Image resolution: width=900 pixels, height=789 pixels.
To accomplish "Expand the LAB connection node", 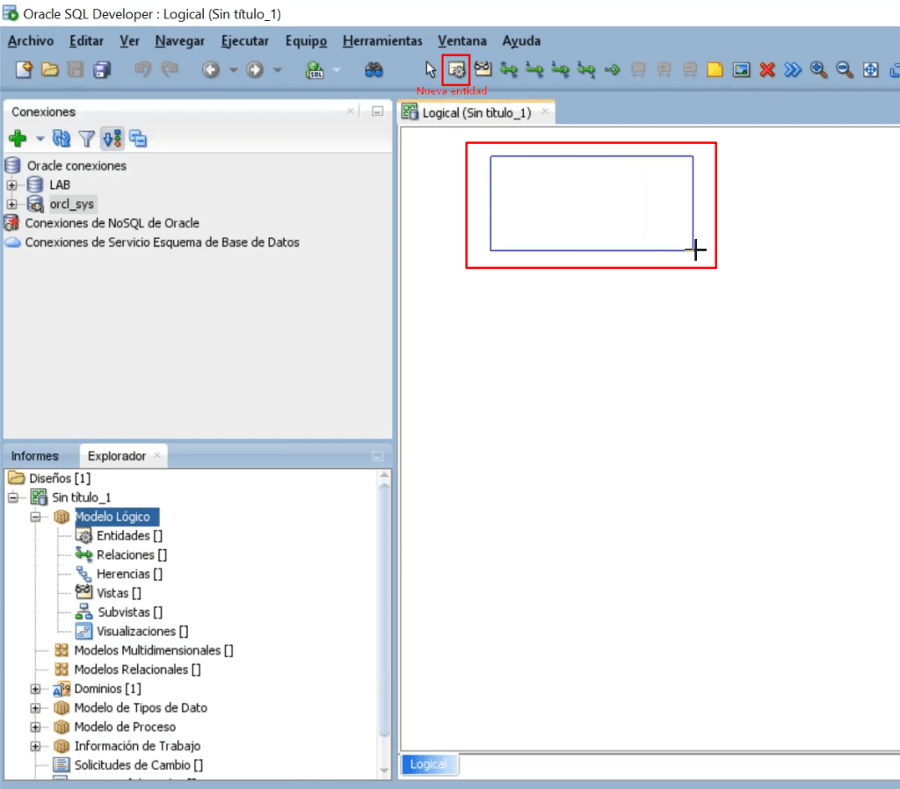I will 12,185.
